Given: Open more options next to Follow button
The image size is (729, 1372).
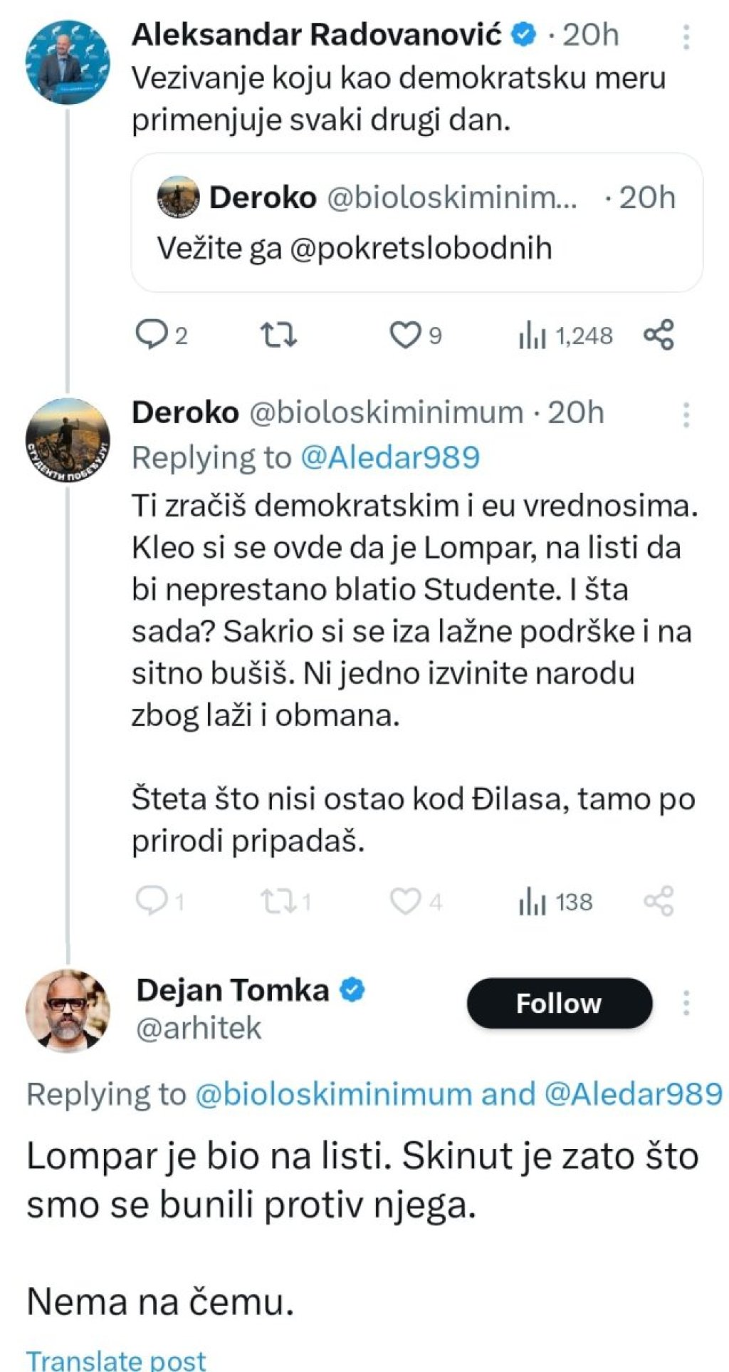Looking at the screenshot, I should pyautogui.click(x=686, y=1002).
